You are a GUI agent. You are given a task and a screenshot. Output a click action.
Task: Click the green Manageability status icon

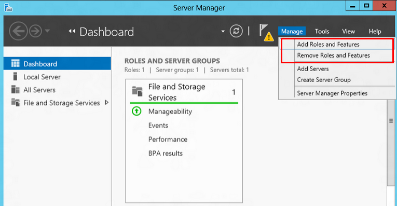tap(136, 111)
